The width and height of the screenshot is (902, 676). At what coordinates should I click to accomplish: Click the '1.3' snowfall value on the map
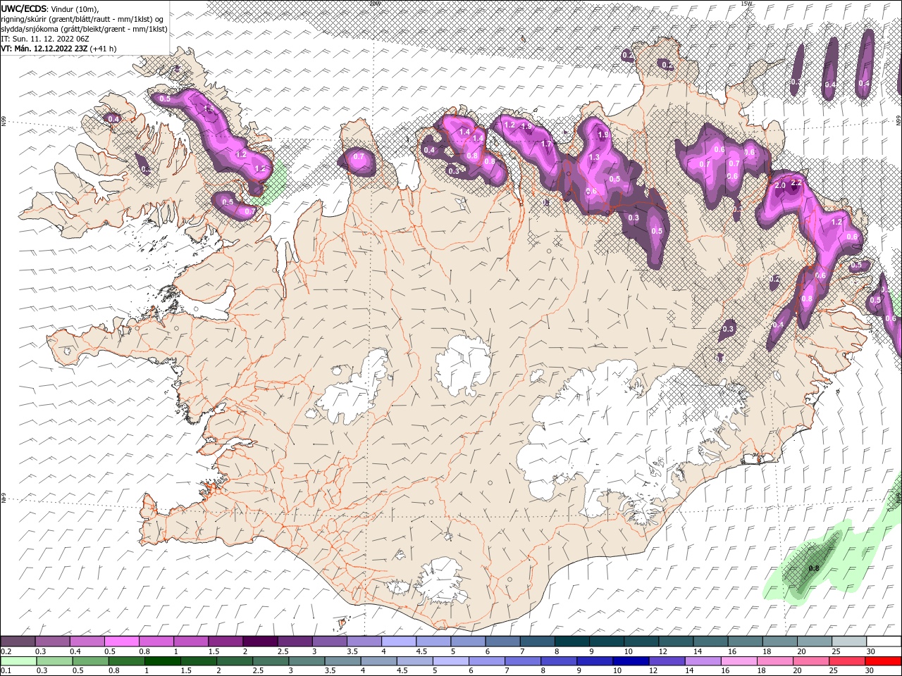(x=594, y=158)
